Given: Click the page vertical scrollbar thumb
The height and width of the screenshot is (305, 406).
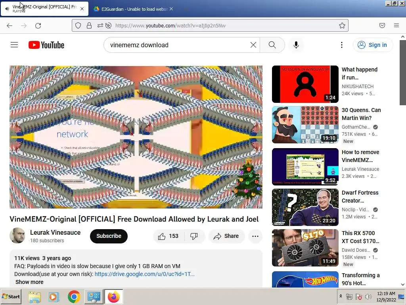Looking at the screenshot, I should click(403, 73).
